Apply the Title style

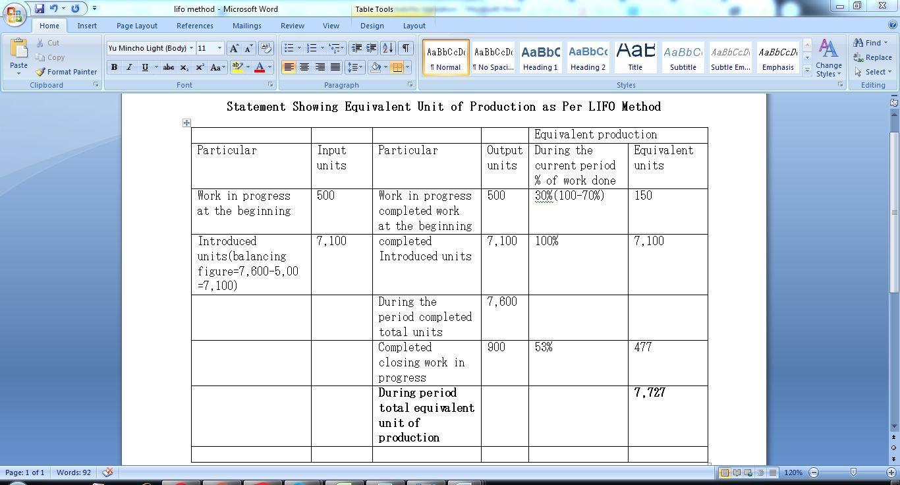click(635, 57)
